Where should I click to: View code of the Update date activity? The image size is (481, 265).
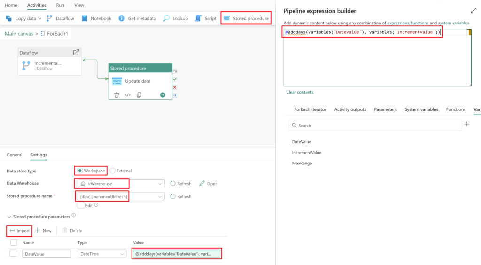128,95
